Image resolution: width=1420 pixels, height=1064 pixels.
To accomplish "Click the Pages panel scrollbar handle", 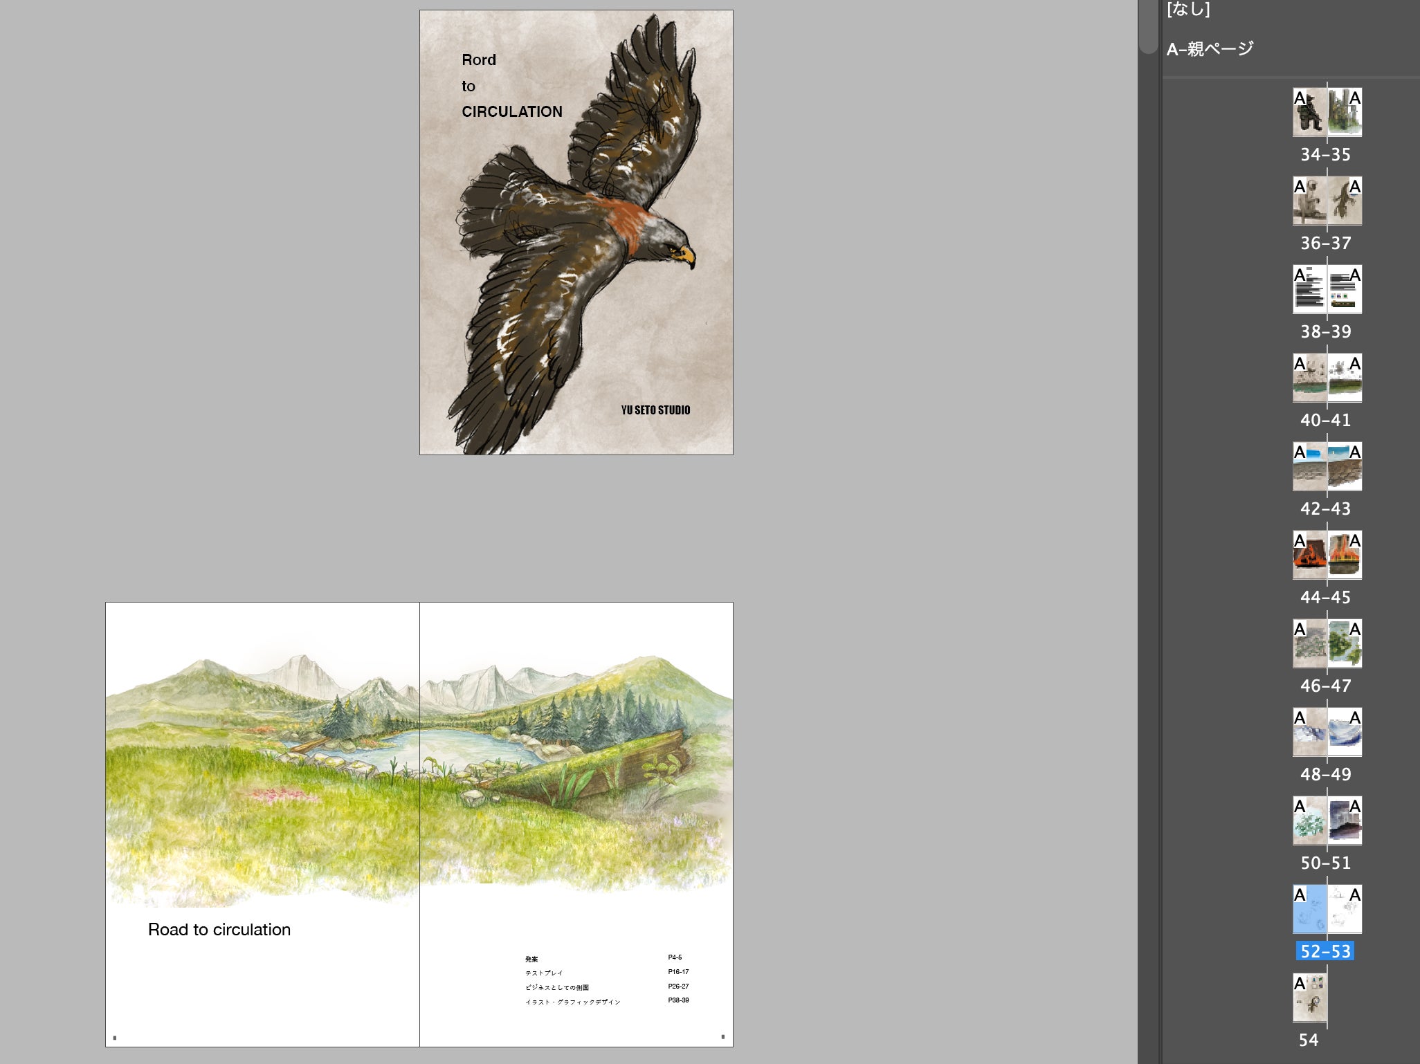I will pos(1149,26).
